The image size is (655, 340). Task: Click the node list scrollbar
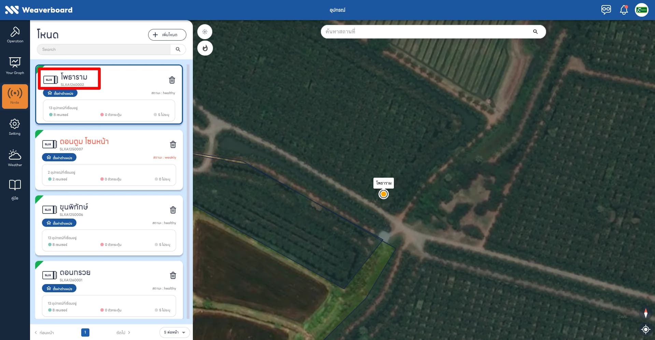point(188,191)
